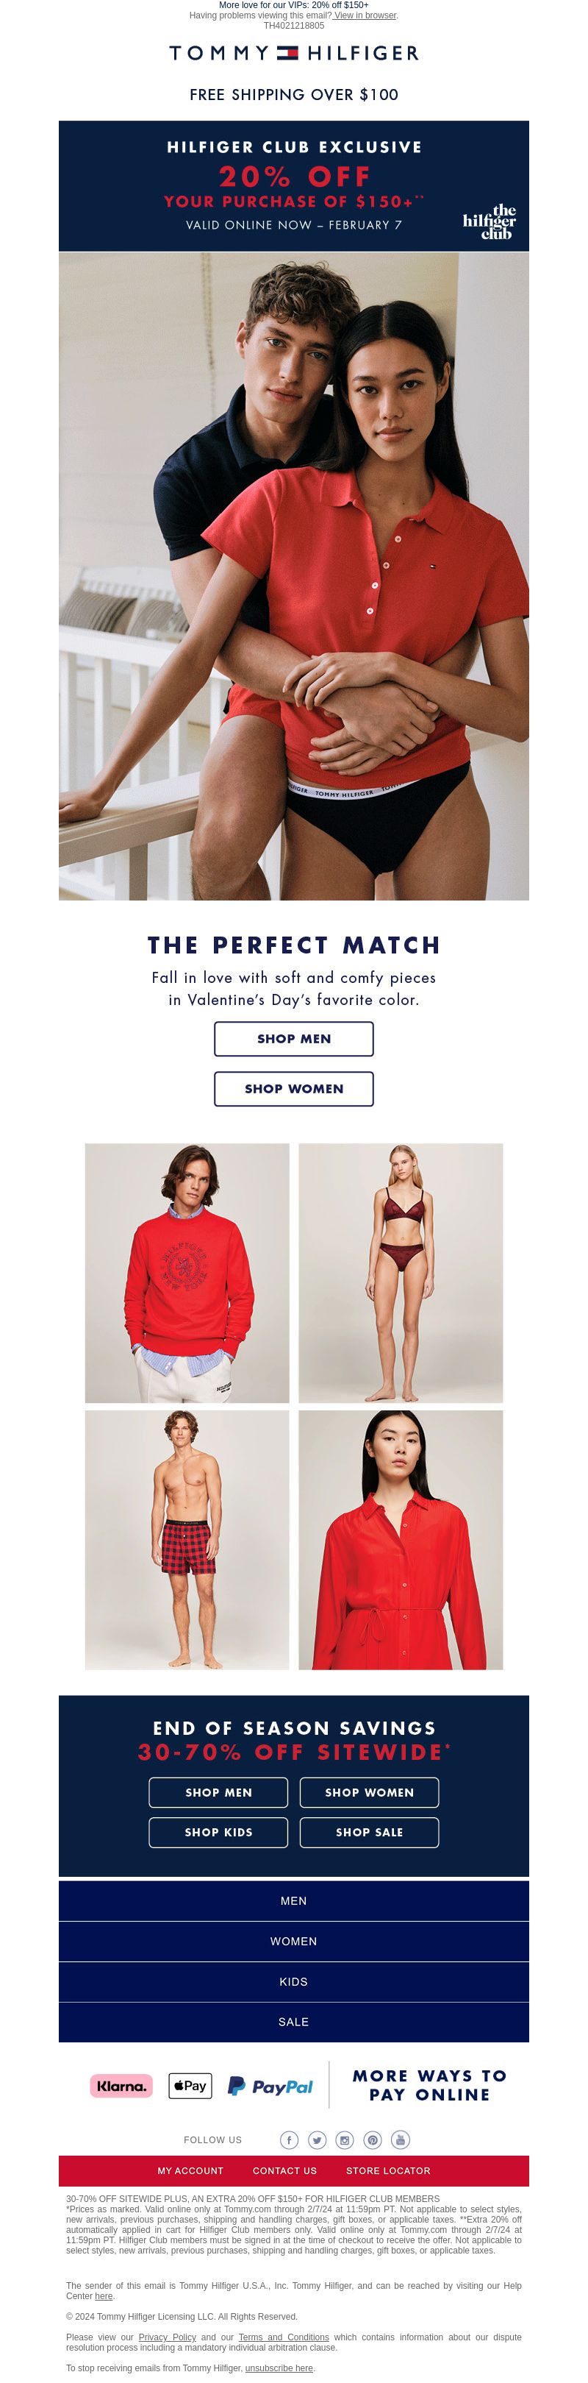The image size is (588, 2383).
Task: Click SHOP KIDS in End of Season Savings
Action: click(x=218, y=1832)
